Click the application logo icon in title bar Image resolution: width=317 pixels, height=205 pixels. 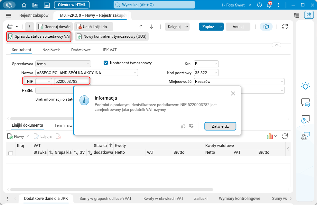[x=9, y=5]
